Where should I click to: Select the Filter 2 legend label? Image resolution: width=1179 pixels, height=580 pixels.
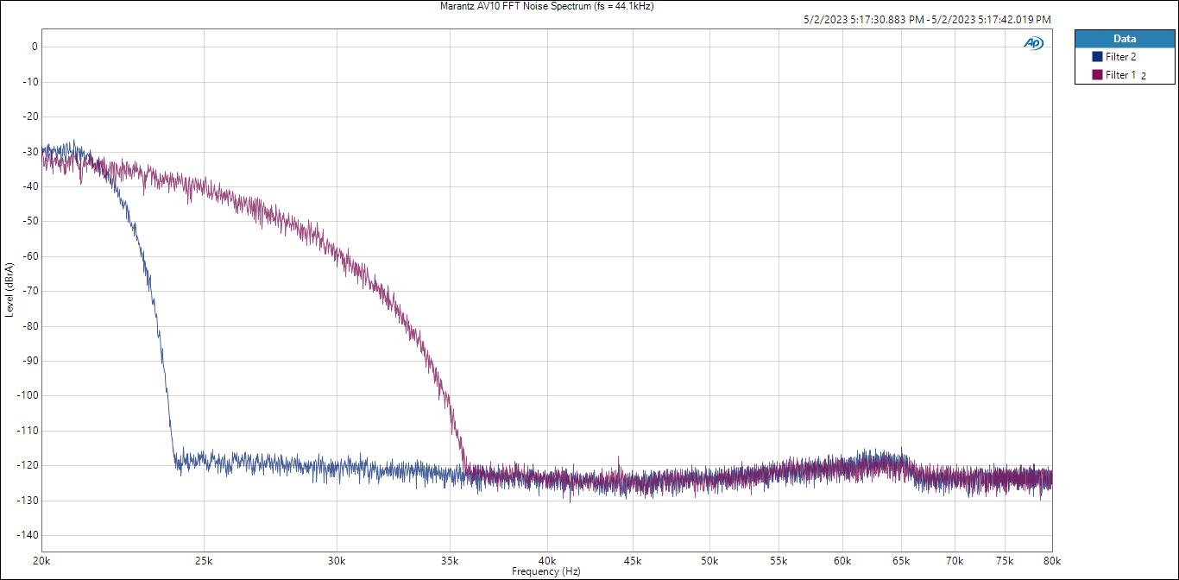pos(1120,57)
